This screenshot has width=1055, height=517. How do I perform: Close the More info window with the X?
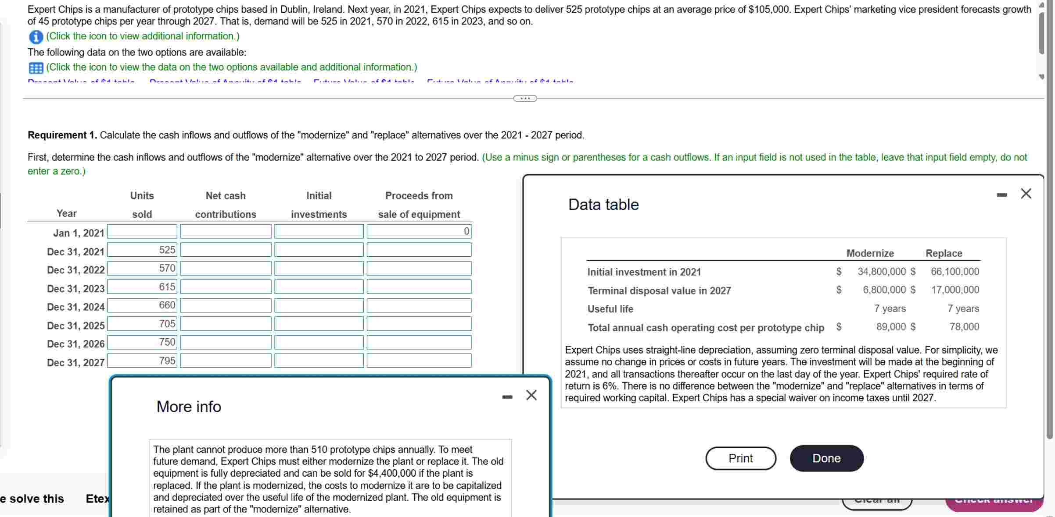531,395
